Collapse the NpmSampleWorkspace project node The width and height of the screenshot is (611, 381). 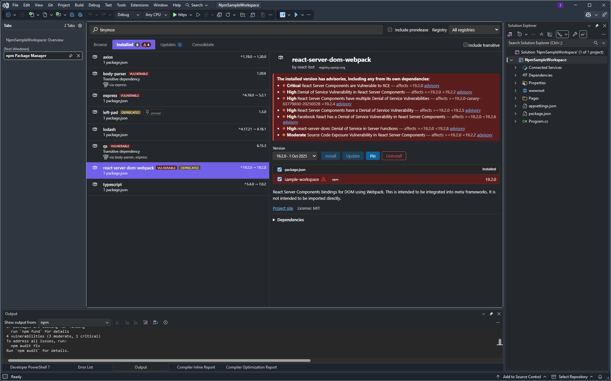point(511,60)
